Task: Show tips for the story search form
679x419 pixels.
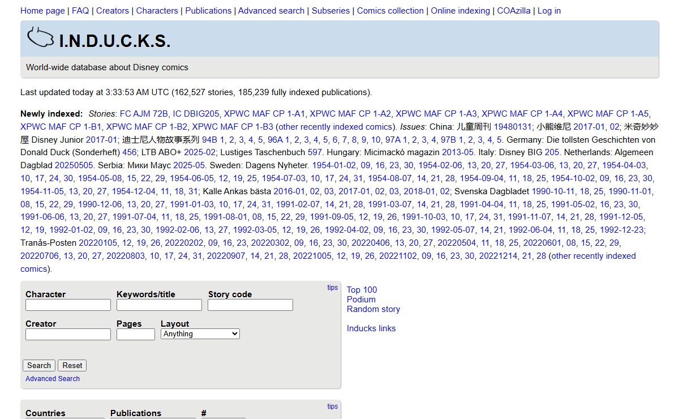Action: (333, 288)
